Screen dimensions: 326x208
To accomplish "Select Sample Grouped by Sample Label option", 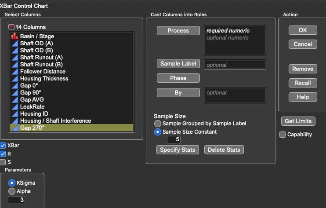I will click(158, 124).
